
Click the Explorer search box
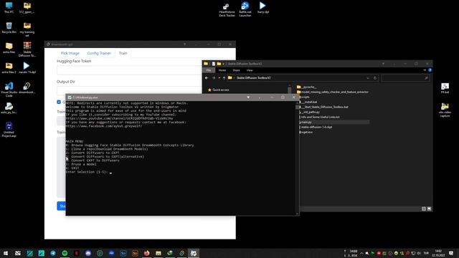coord(405,78)
